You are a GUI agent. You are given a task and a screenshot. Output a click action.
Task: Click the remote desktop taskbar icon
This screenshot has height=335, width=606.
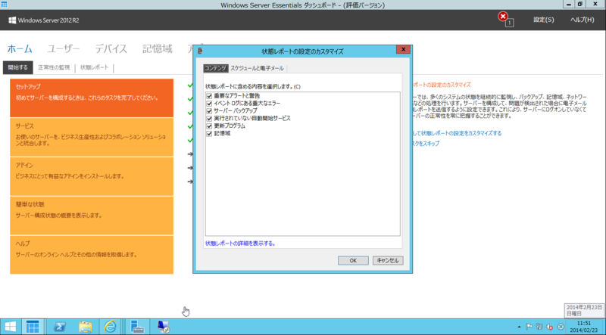pyautogui.click(x=164, y=327)
